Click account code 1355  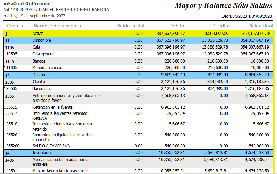[x=10, y=96]
